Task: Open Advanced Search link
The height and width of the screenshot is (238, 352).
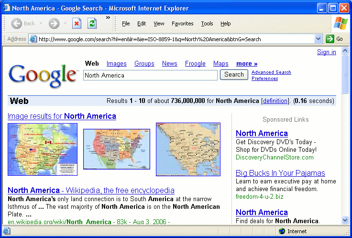Action: (x=271, y=72)
